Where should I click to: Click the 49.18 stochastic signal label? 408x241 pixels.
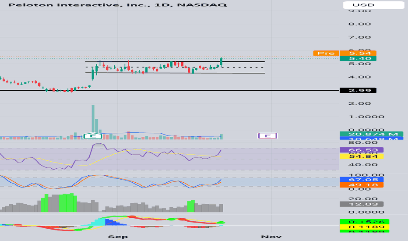(362, 185)
